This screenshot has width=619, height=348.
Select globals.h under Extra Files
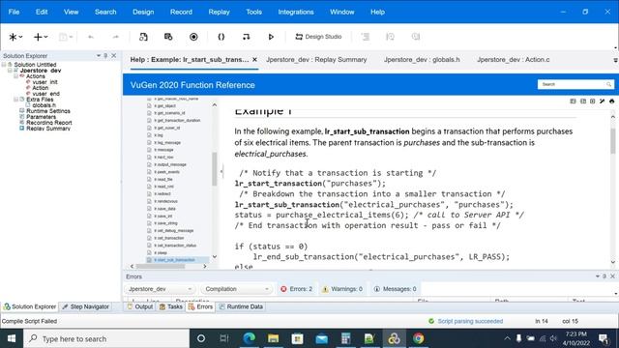(44, 105)
